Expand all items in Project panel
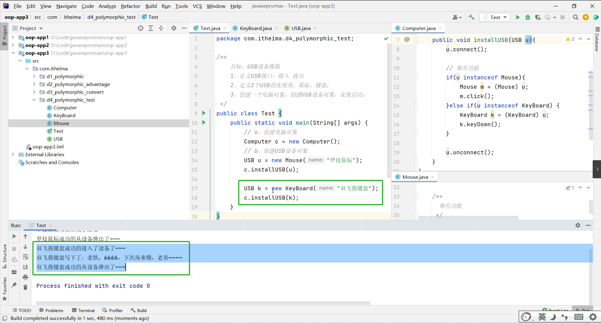Image resolution: width=601 pixels, height=324 pixels. pos(151,28)
